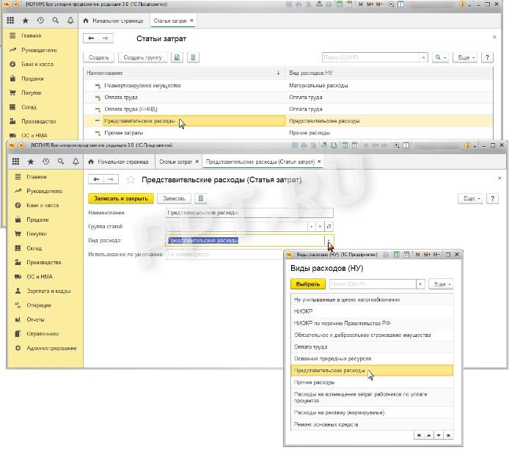This screenshot has height=450, width=509.
Task: Switch to the Начальная страница tab in front window
Action: tap(117, 161)
